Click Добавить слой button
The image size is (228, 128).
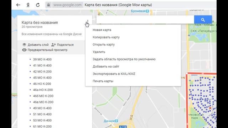(36, 45)
